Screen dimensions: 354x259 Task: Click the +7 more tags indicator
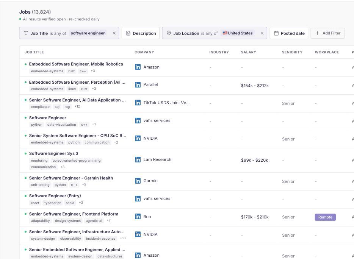109,220
